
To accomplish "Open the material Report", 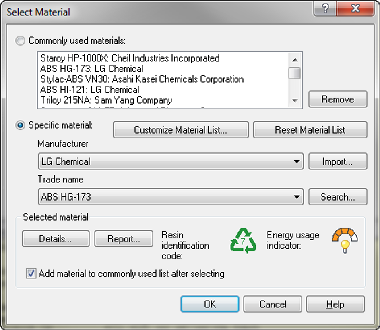I will pos(124,239).
